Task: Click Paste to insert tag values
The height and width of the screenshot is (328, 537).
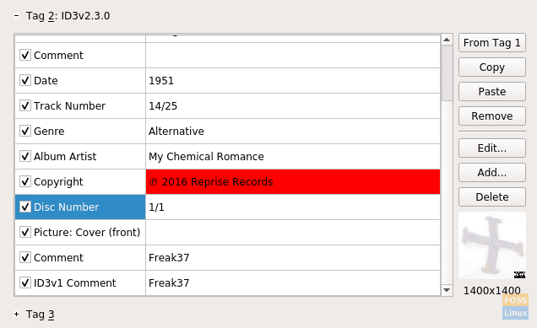Action: coord(491,91)
